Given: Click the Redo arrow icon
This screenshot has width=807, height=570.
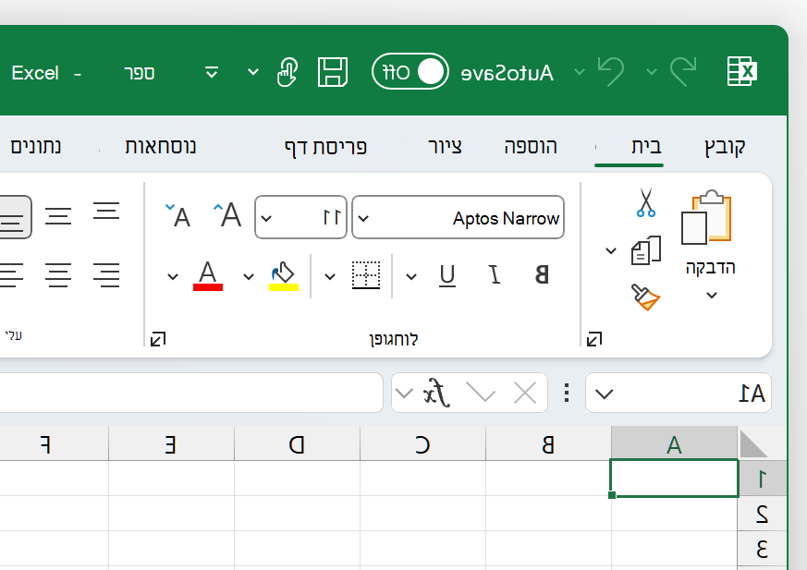Looking at the screenshot, I should pos(683,71).
